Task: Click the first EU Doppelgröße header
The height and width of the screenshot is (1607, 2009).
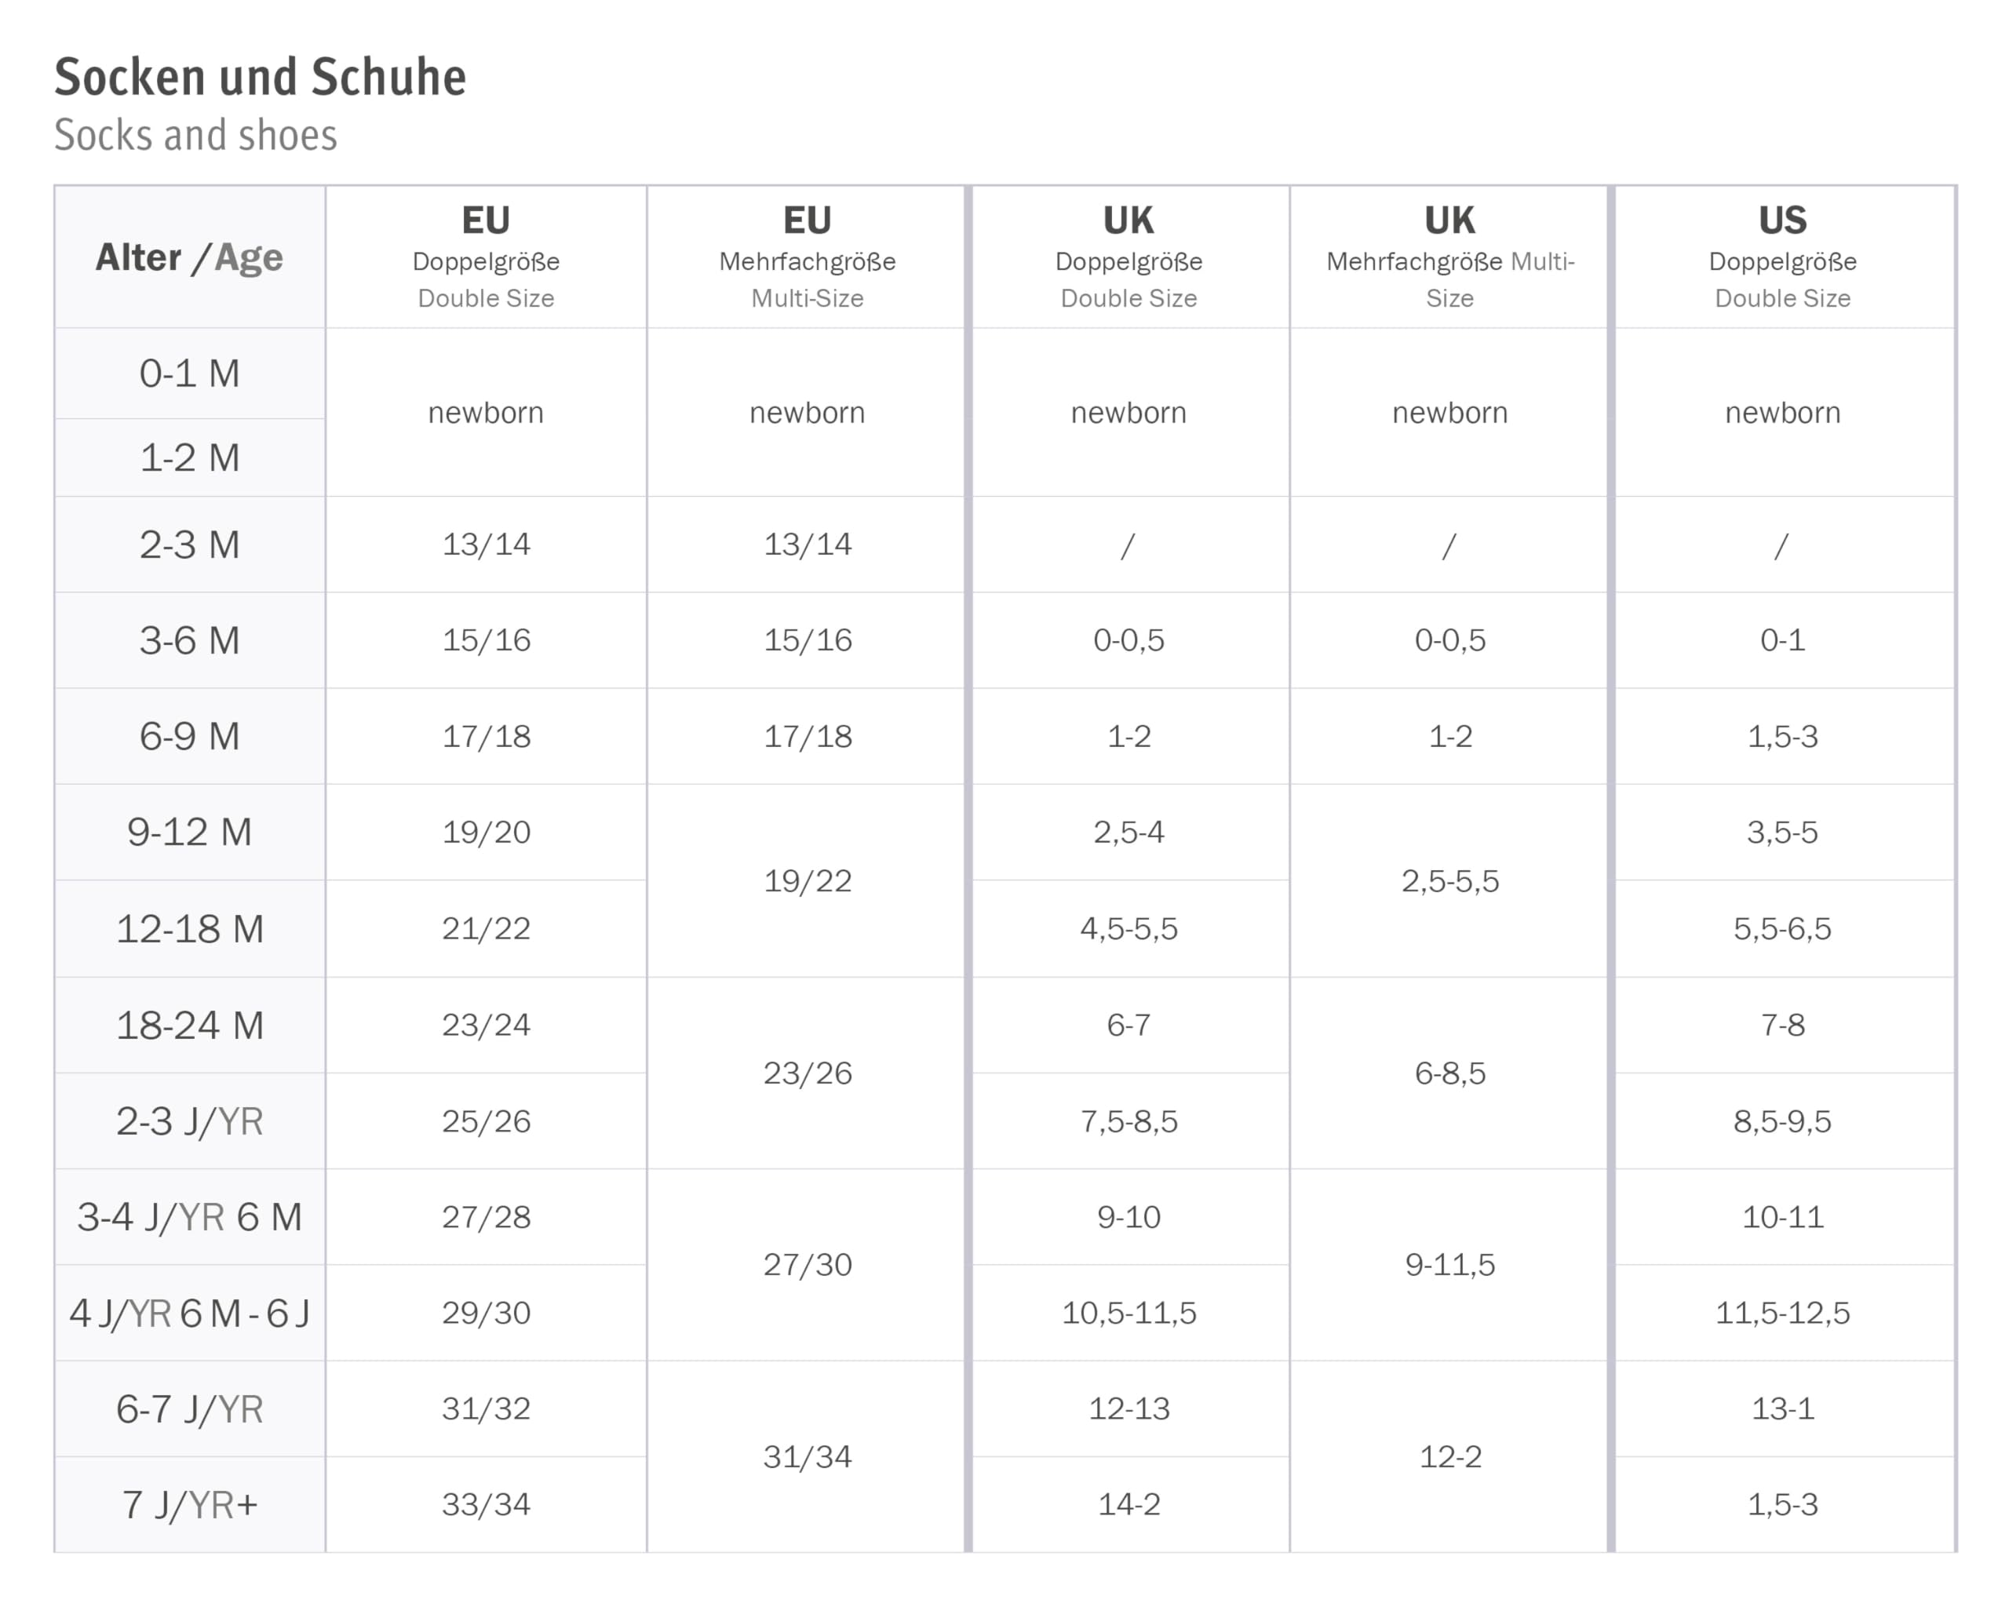Action: 486,257
